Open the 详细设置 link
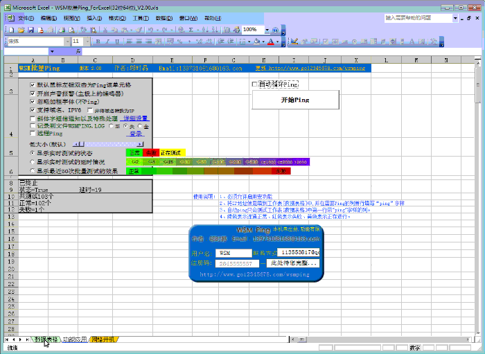This screenshot has width=485, height=354. (x=136, y=118)
